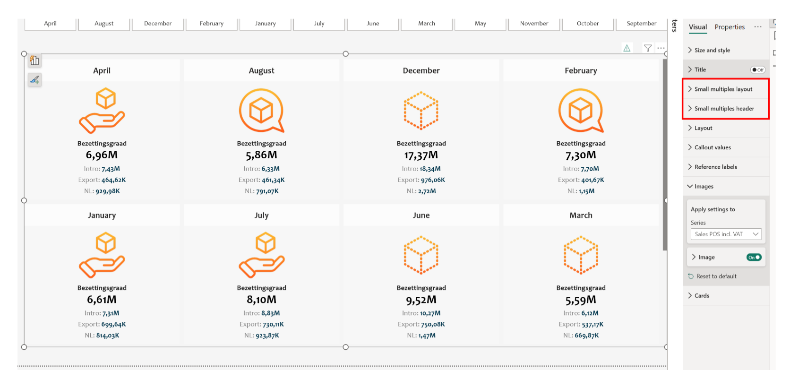Click the build visual chart icon
This screenshot has width=790, height=379.
pos(34,60)
